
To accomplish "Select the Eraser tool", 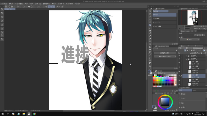I will click(150, 30).
